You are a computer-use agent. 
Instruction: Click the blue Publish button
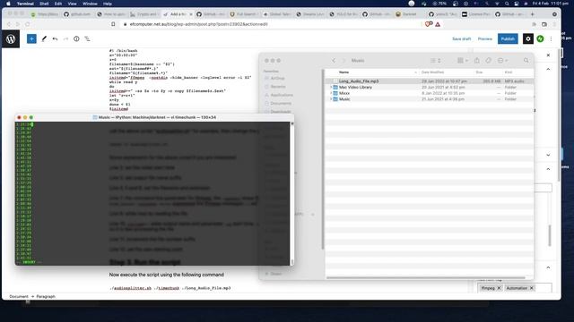coord(508,38)
